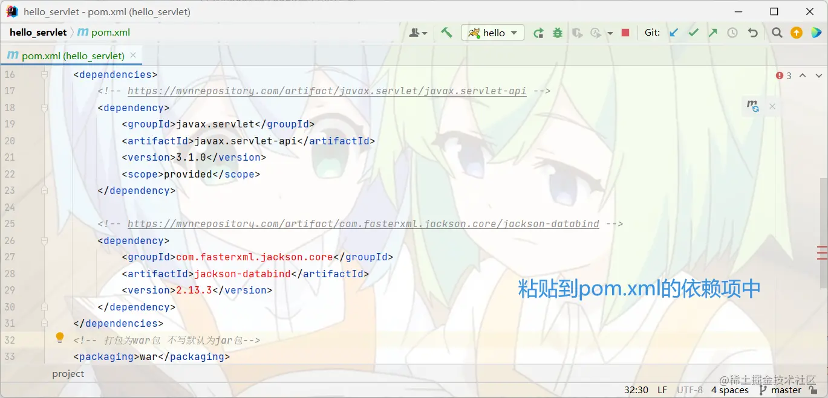Image resolution: width=828 pixels, height=398 pixels.
Task: Change the LF line separator in the status bar
Action: tap(662, 390)
